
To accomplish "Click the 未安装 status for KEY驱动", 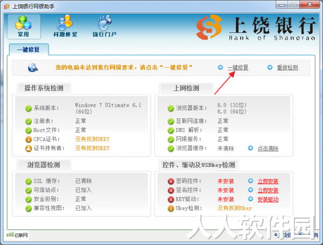I will click(x=226, y=199).
